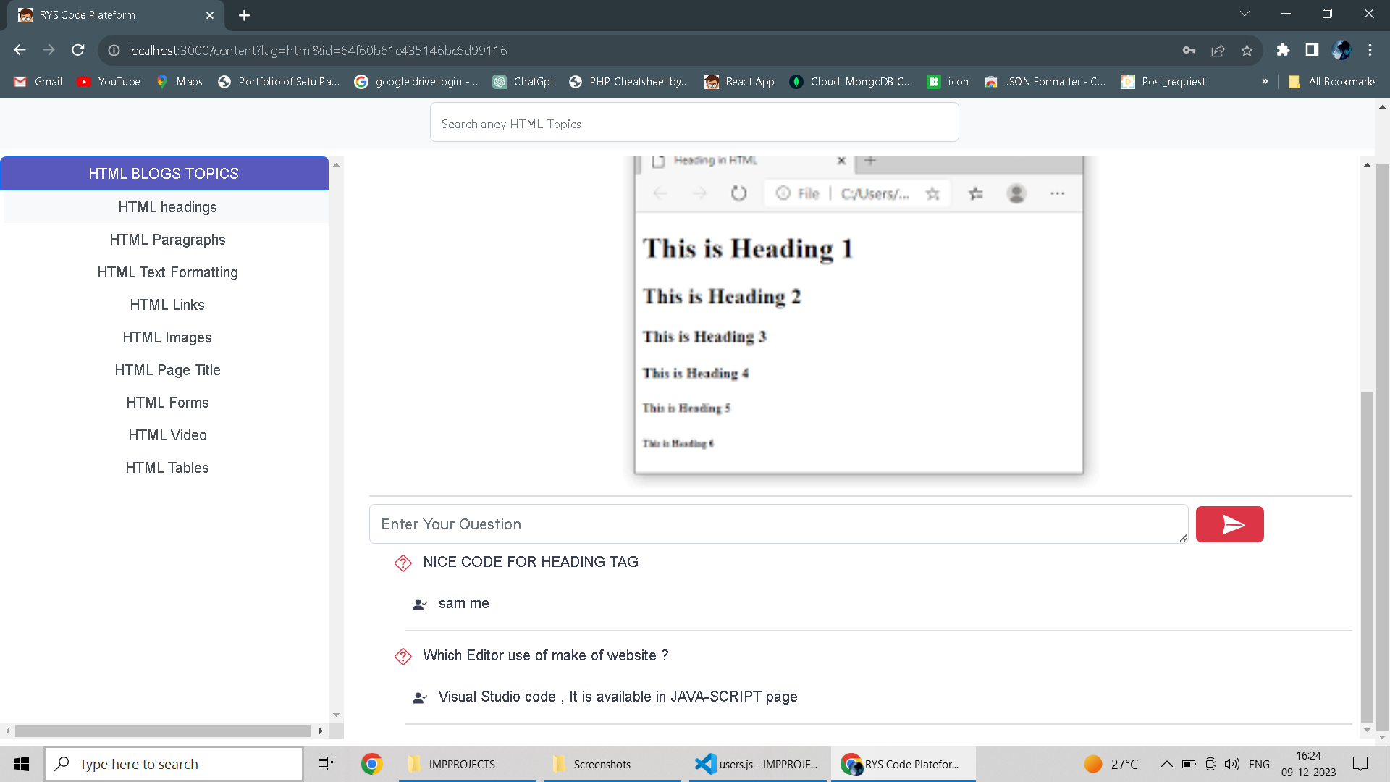Open the browser side panel icon
The width and height of the screenshot is (1390, 782).
1312,50
